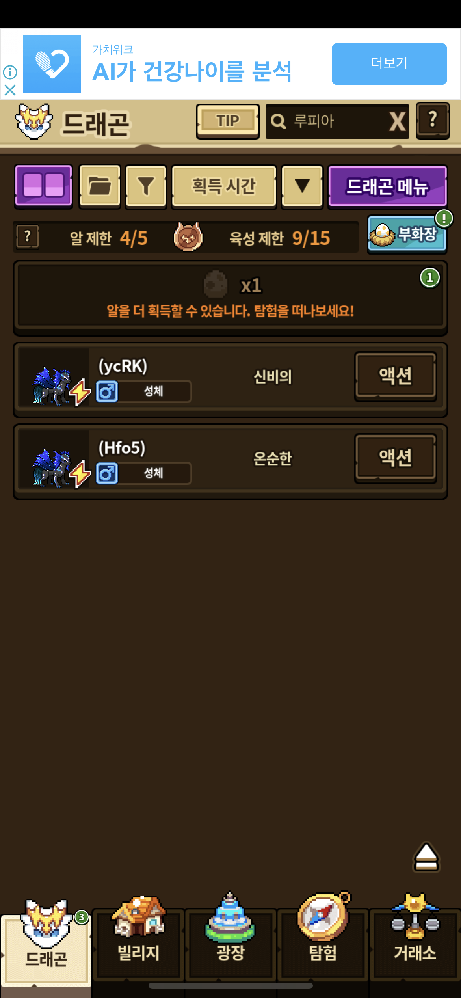Click the 루피아 search input field
This screenshot has width=461, height=998.
point(327,121)
